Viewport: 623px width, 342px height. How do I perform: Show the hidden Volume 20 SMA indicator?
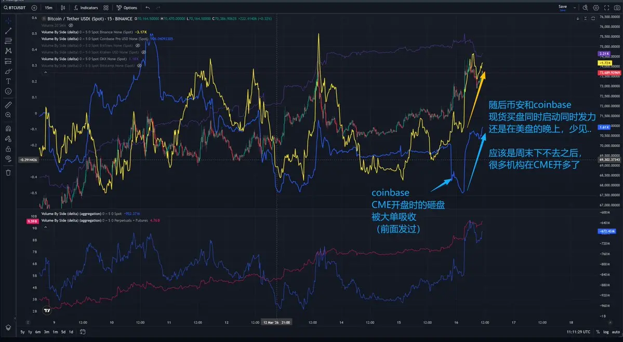[x=71, y=25]
